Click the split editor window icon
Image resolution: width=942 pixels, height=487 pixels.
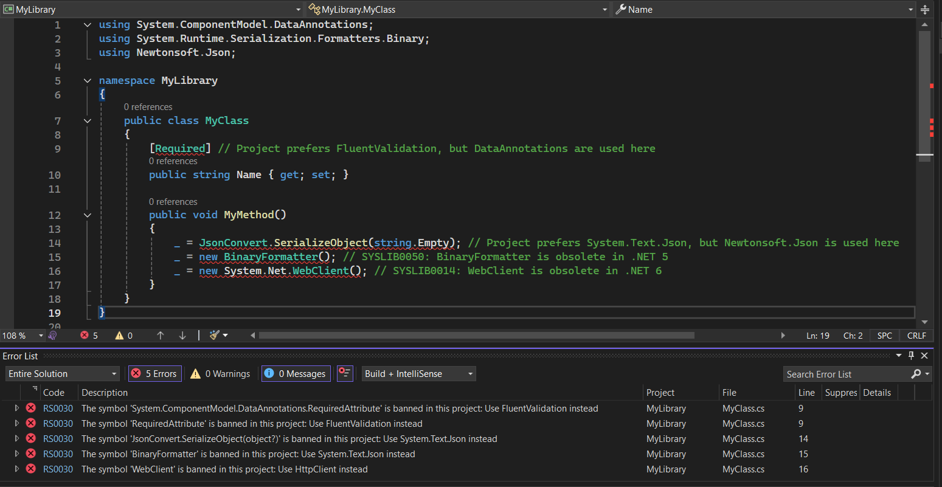coord(925,10)
